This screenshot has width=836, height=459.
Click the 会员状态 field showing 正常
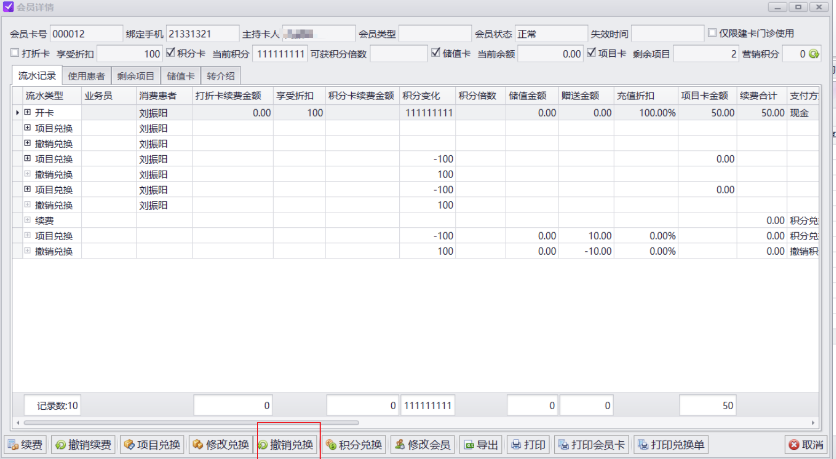point(551,34)
